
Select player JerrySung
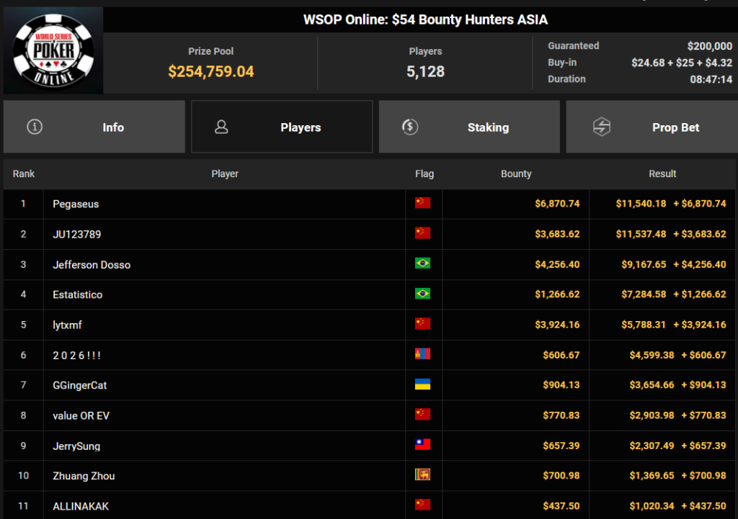76,446
